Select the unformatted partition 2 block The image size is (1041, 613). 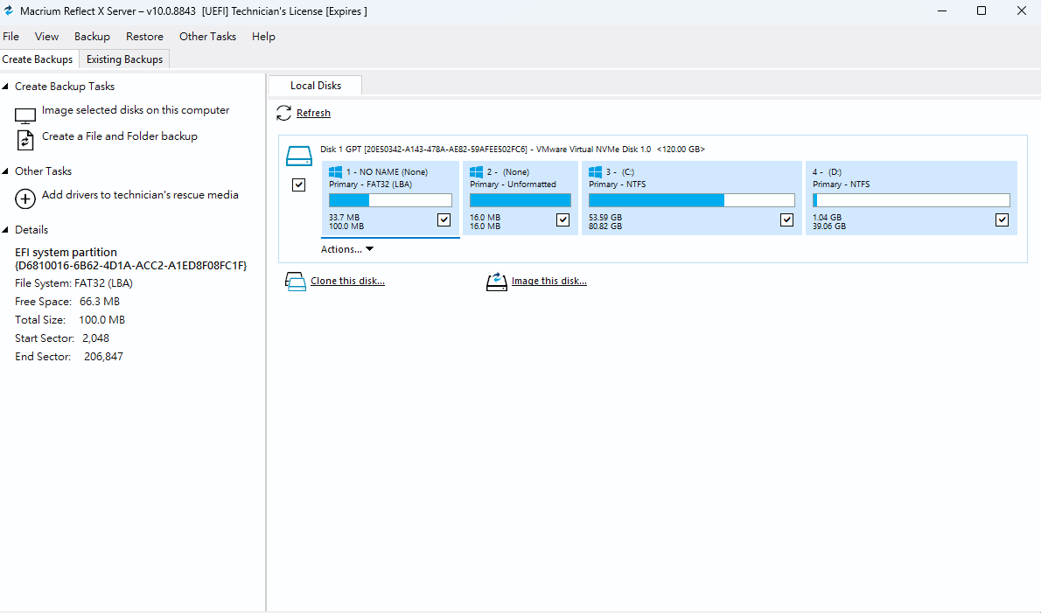520,198
